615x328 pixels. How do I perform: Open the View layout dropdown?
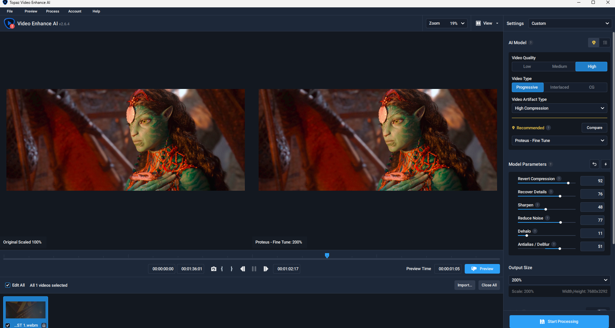point(487,23)
